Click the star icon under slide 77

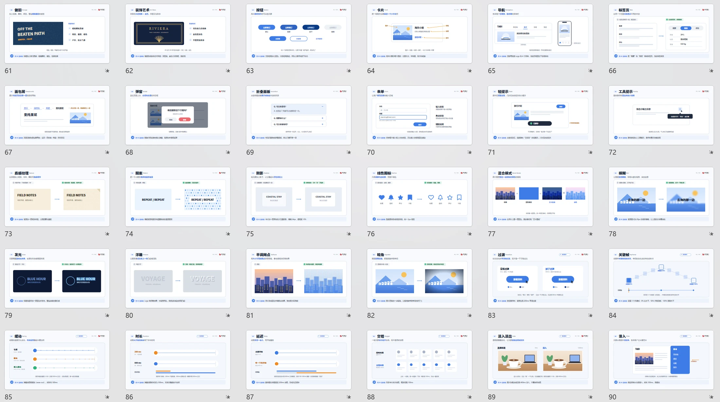click(590, 234)
